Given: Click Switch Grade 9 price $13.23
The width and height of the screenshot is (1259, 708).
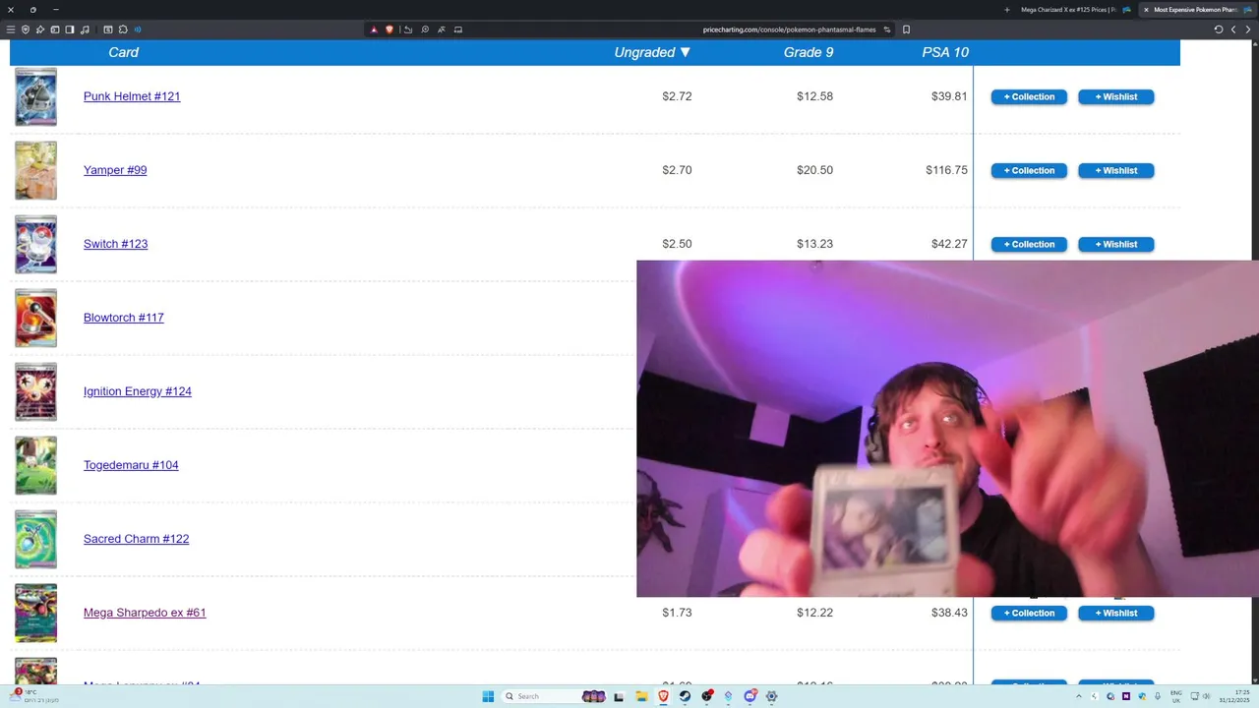Looking at the screenshot, I should click(814, 244).
